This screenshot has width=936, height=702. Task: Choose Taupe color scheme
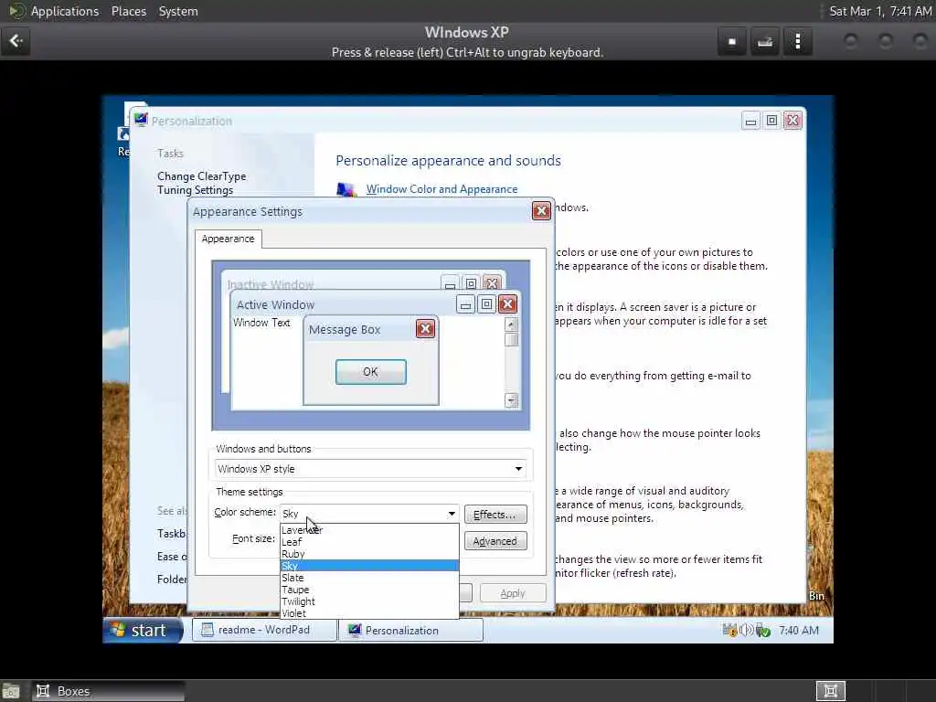(x=369, y=590)
